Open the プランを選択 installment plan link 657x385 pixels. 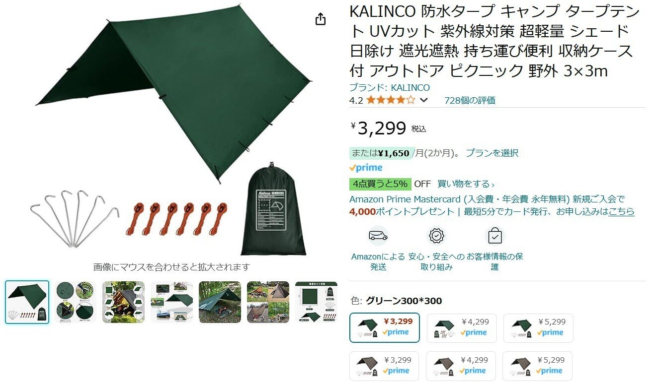[492, 153]
